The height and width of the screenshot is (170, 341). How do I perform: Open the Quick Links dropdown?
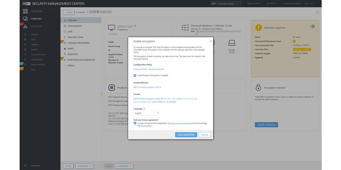pos(254,3)
